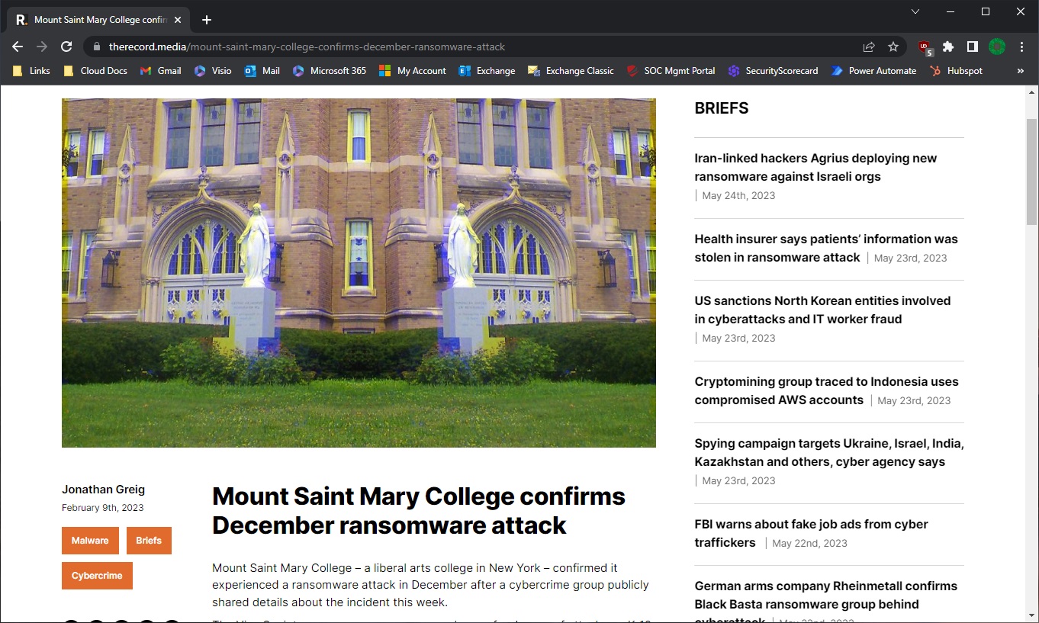The image size is (1039, 623).
Task: Click the page's vertical scrollbar thumb
Action: (x=1032, y=170)
